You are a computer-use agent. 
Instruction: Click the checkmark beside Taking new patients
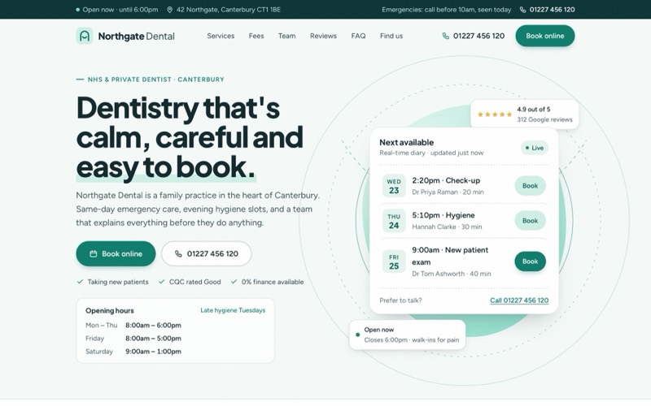point(80,282)
